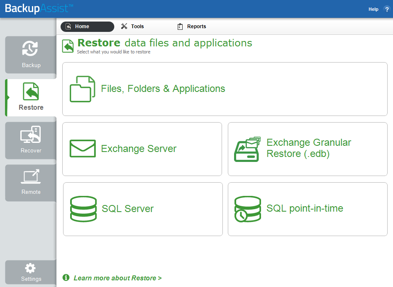The image size is (393, 287).
Task: Click the Files and Folders documents icon
Action: click(82, 89)
